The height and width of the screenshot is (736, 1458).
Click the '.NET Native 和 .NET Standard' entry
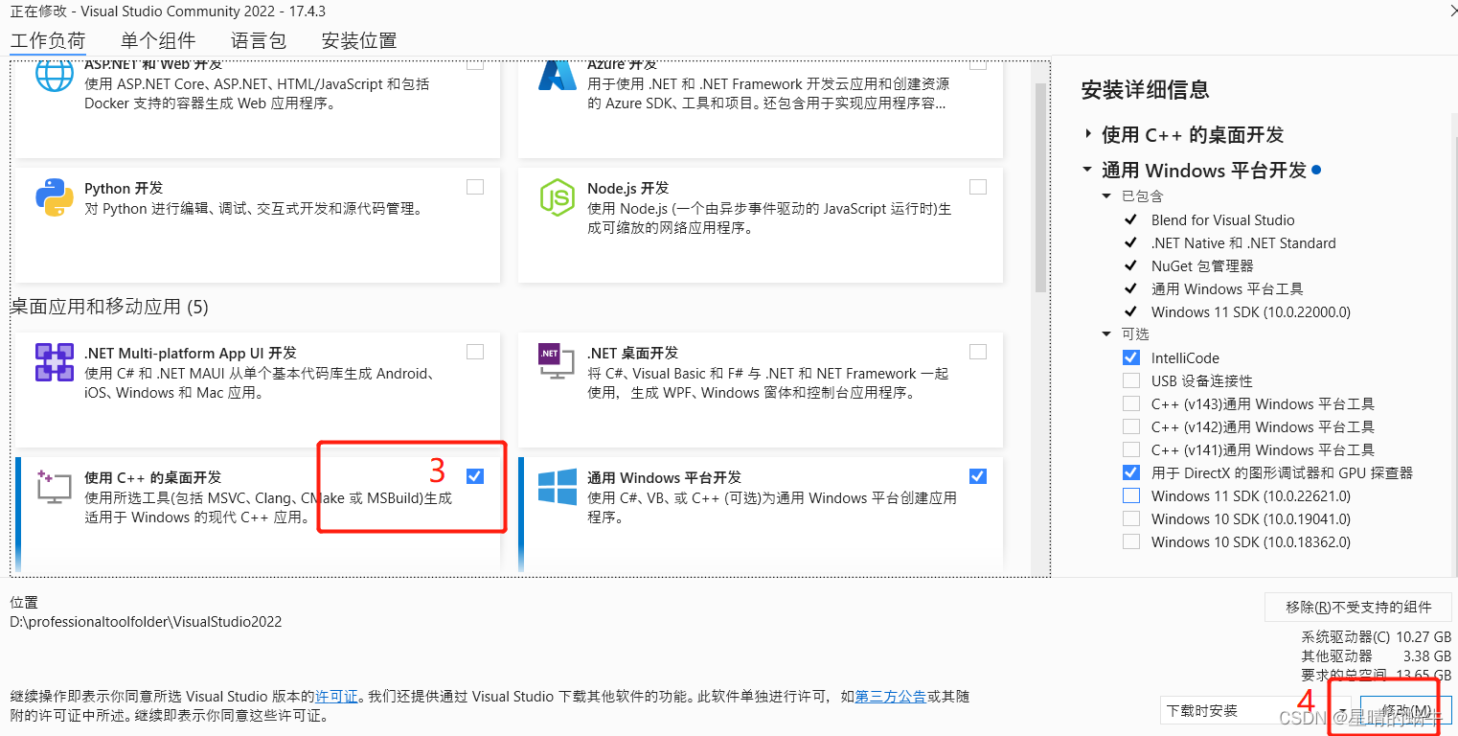(x=1243, y=243)
